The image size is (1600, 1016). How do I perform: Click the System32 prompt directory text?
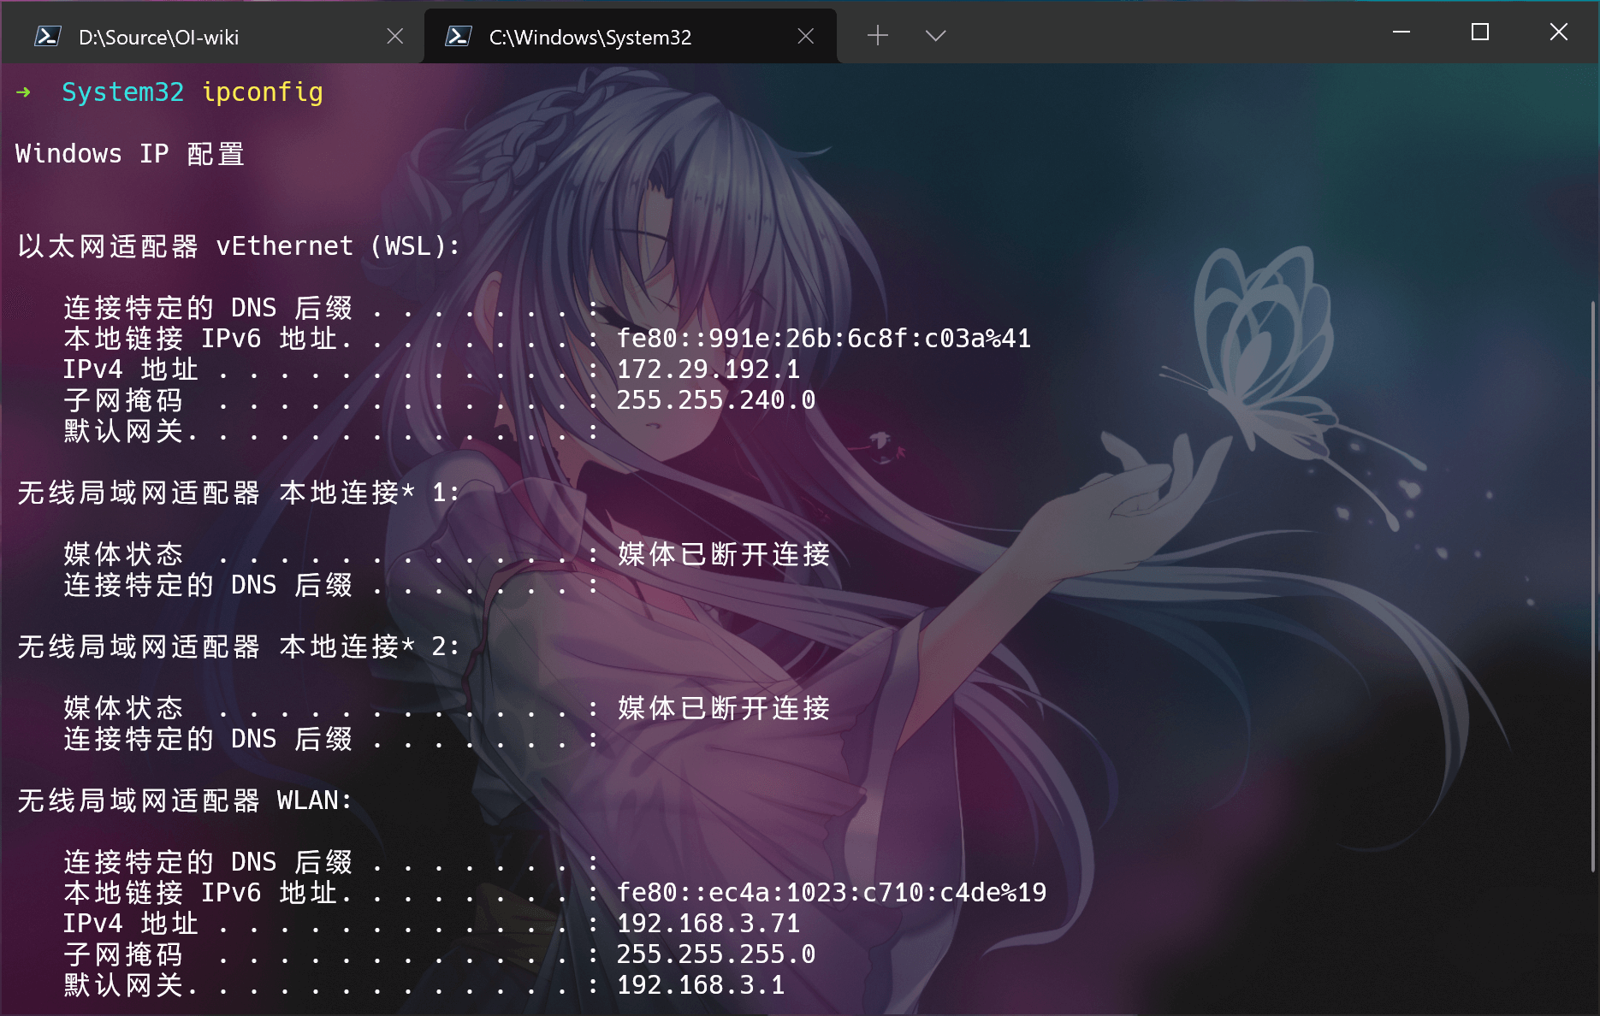click(123, 92)
